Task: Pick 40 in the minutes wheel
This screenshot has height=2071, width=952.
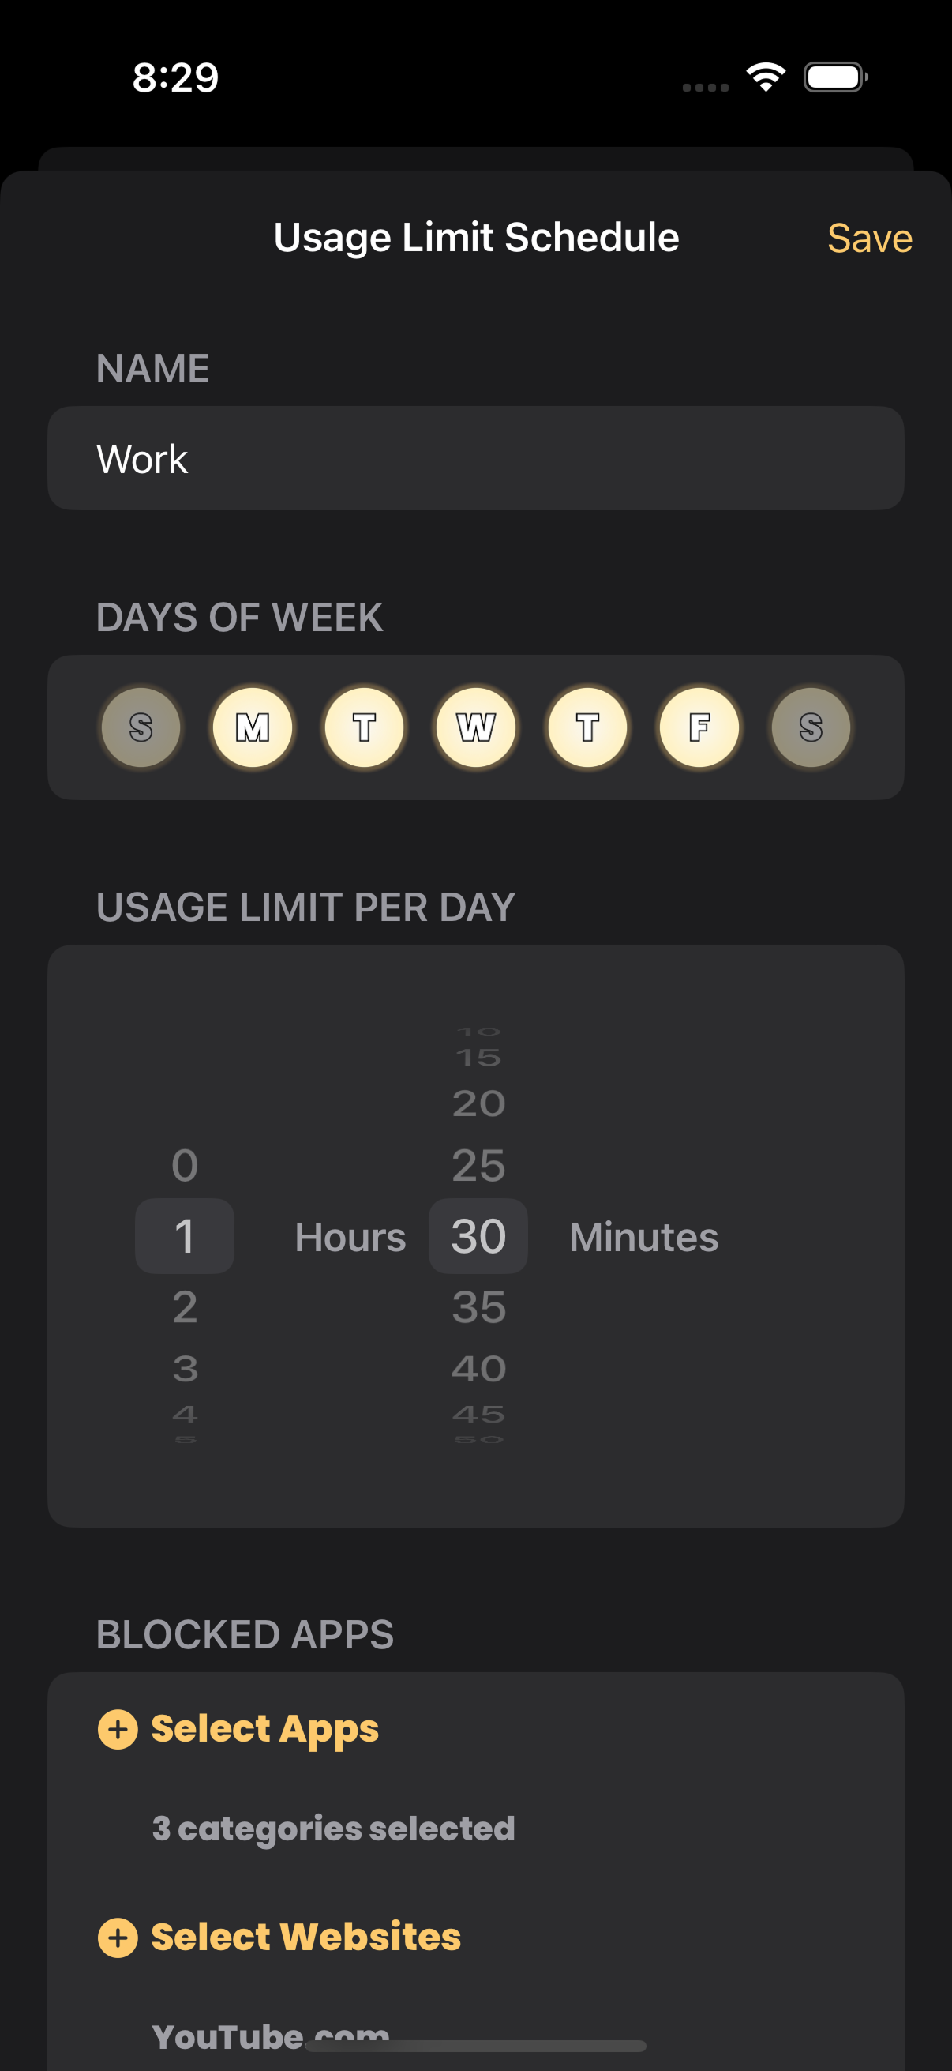Action: [479, 1368]
